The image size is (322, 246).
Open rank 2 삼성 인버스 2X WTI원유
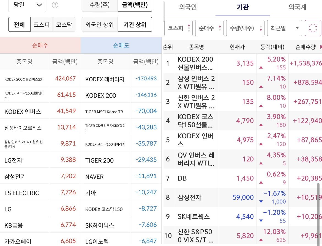[x=243, y=82]
